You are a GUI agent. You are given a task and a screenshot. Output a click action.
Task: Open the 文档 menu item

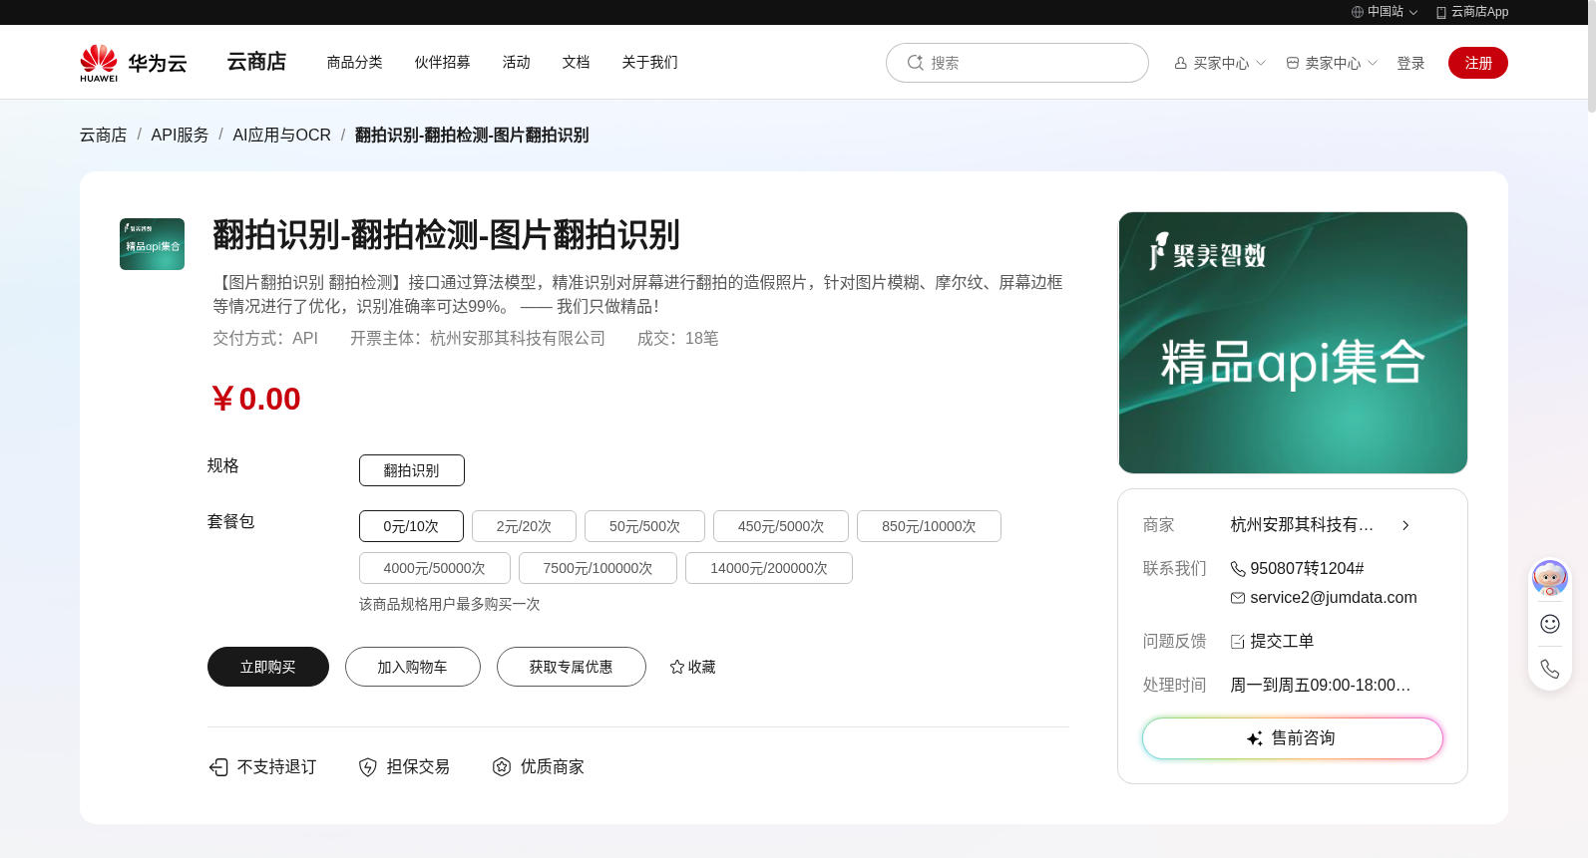(x=577, y=62)
